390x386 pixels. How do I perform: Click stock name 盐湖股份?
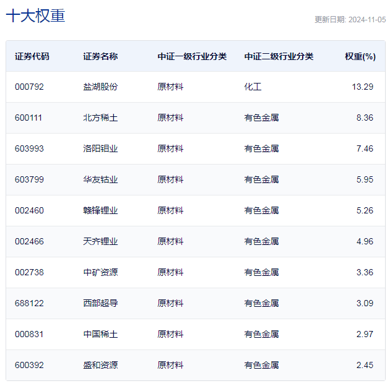point(100,87)
